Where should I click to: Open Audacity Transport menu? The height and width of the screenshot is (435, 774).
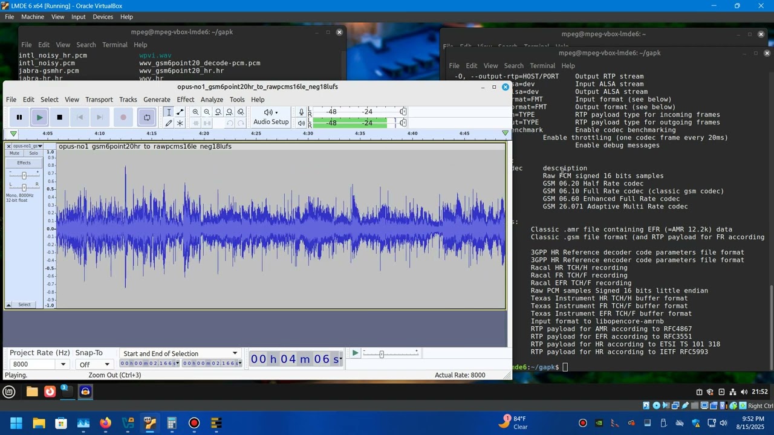99,99
